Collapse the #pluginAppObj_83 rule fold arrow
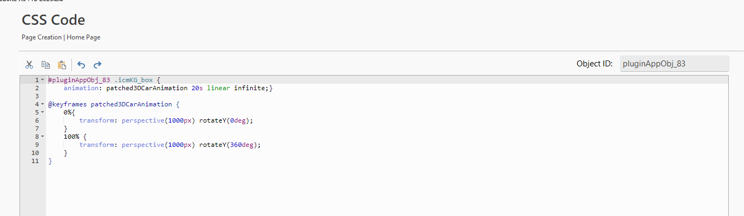Viewport: 744px width, 216px height. [x=42, y=80]
